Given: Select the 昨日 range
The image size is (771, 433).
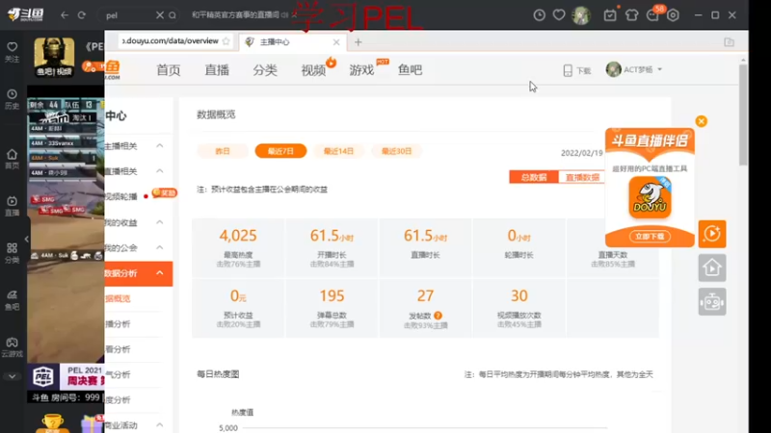Looking at the screenshot, I should tap(223, 151).
